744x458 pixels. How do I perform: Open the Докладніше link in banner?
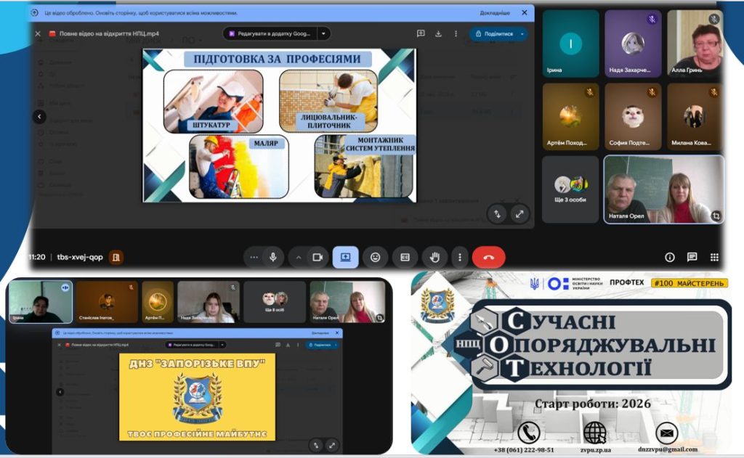[495, 12]
